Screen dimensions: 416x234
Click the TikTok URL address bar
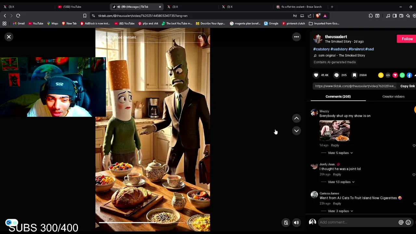click(192, 16)
